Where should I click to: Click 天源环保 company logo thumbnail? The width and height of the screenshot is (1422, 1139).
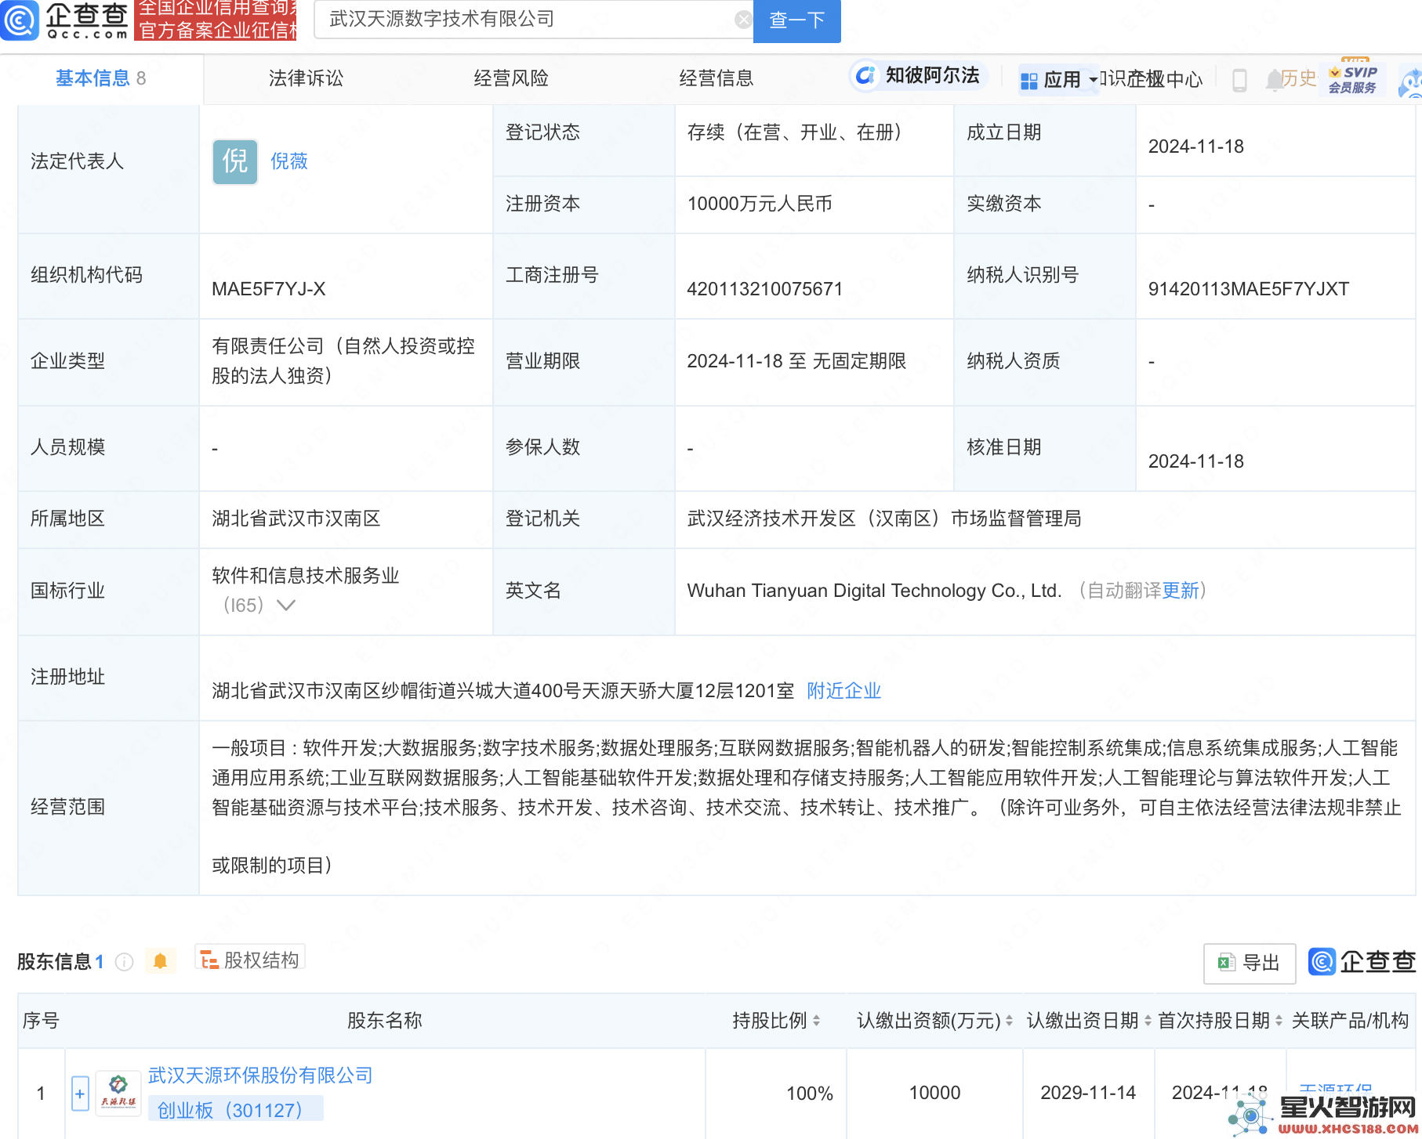pos(118,1093)
